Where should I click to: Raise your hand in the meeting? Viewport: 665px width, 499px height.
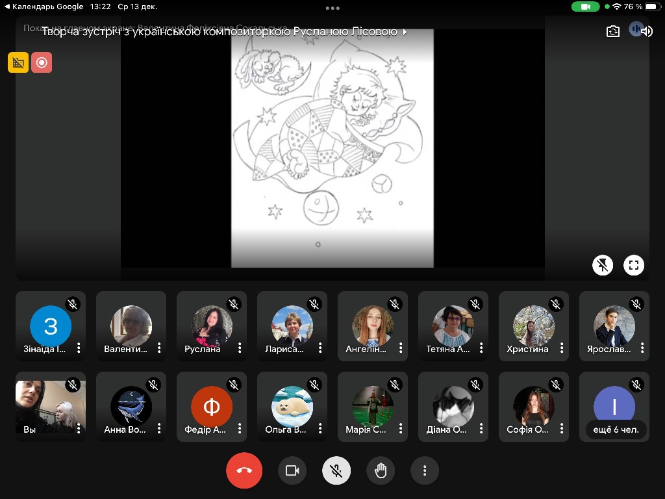(x=381, y=470)
